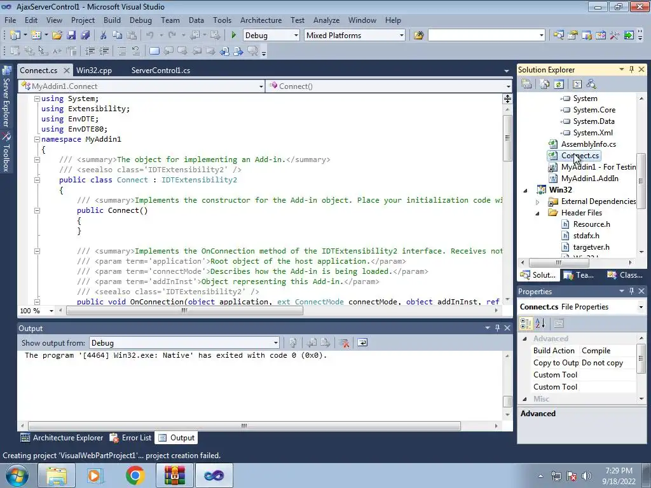
Task: Click View Code icon in Solution Explorer
Action: (x=577, y=85)
